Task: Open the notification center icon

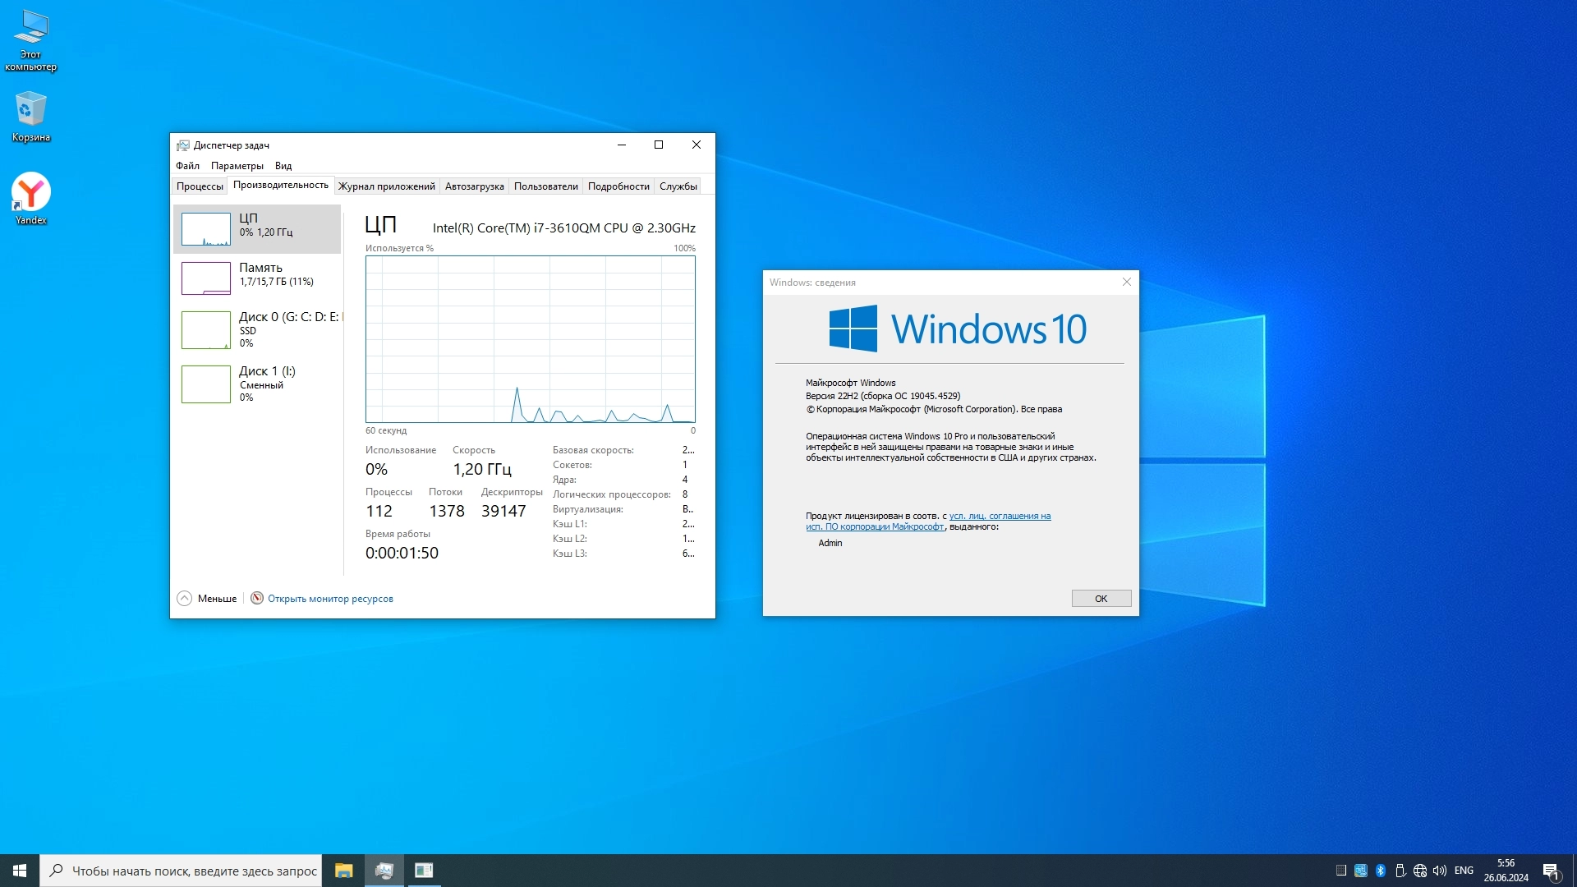Action: coord(1551,871)
